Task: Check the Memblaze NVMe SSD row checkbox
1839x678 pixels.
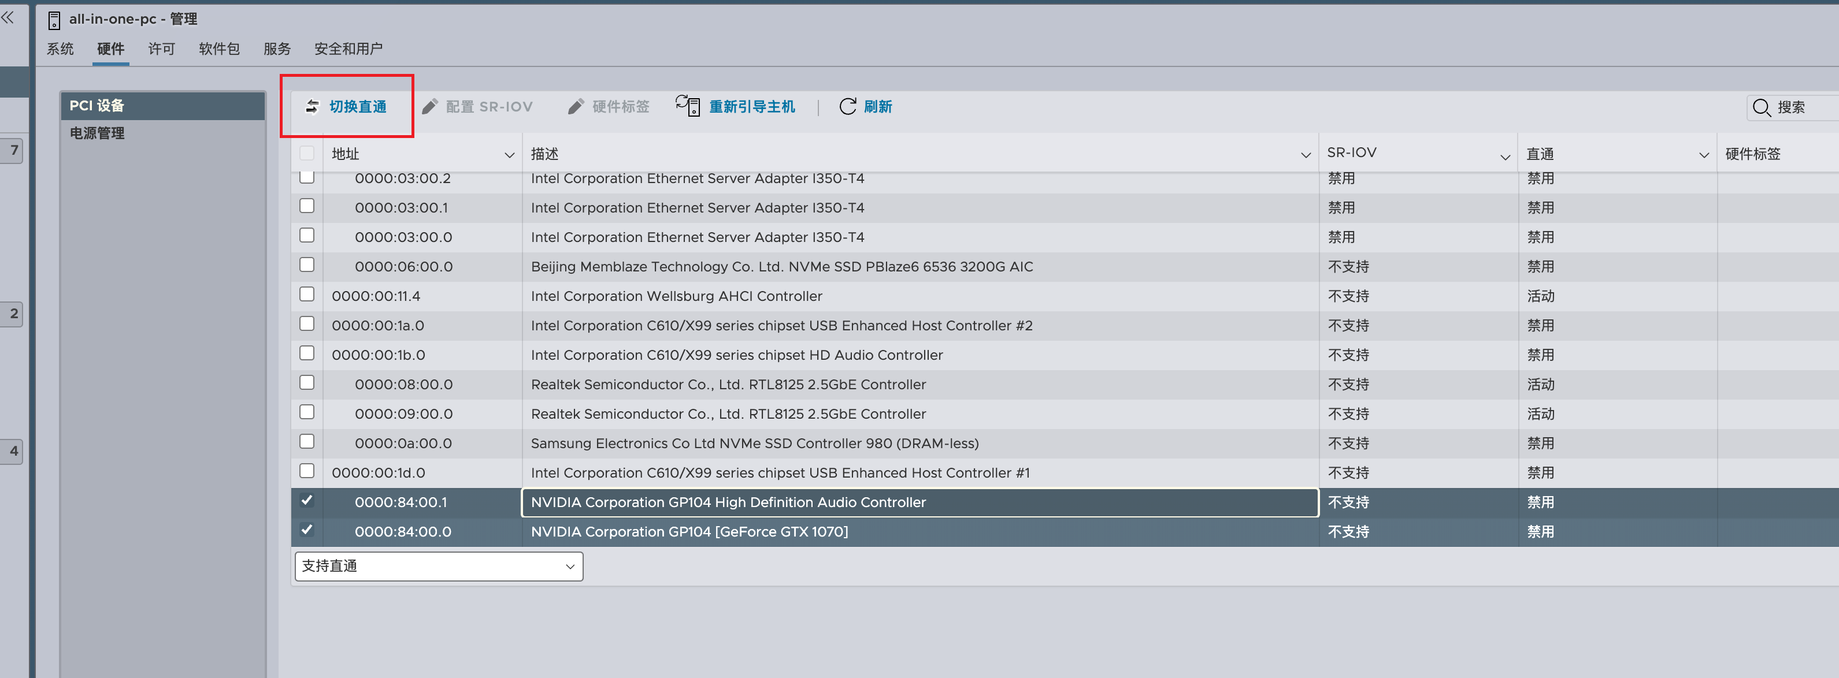Action: pyautogui.click(x=307, y=265)
